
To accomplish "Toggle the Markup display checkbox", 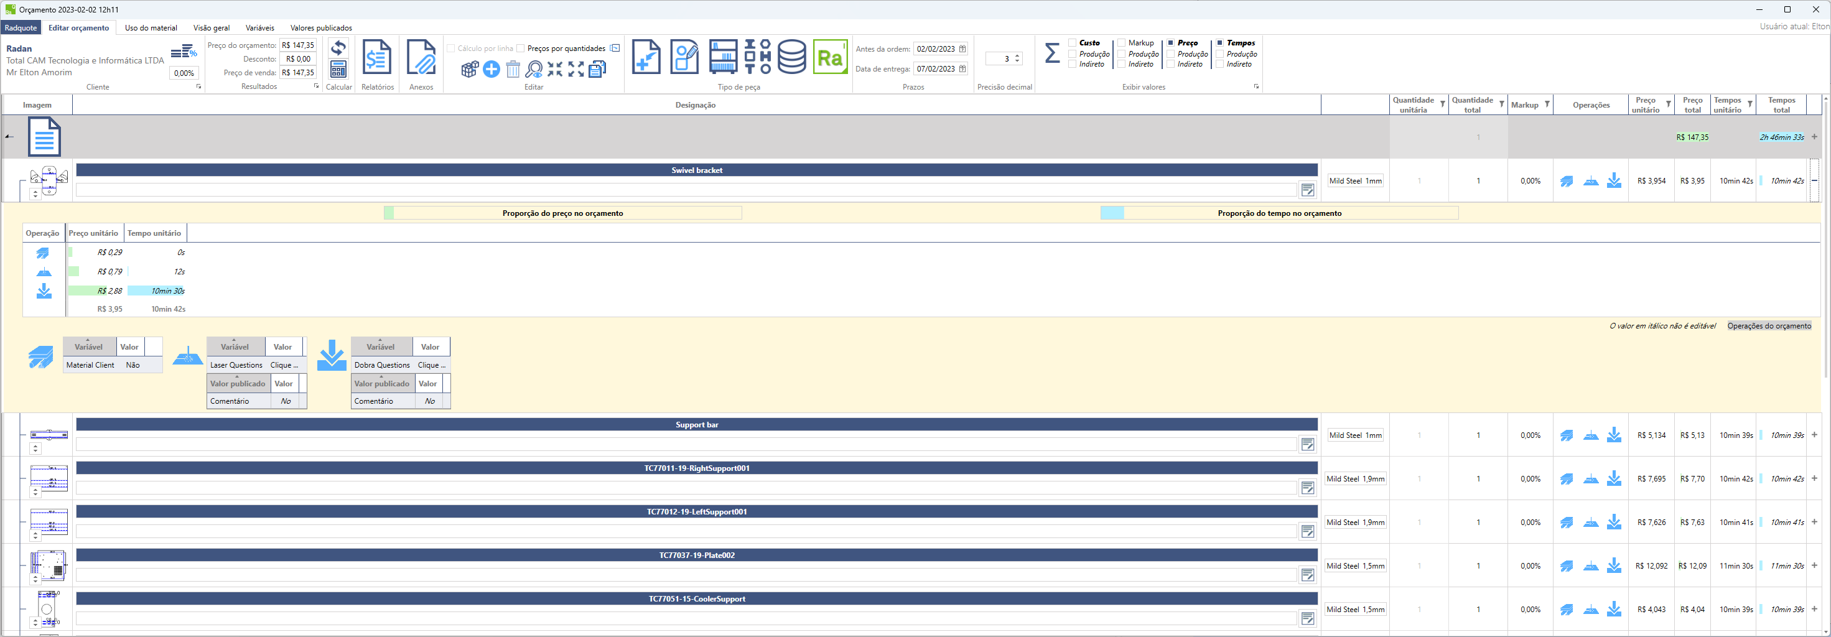I will tap(1122, 44).
